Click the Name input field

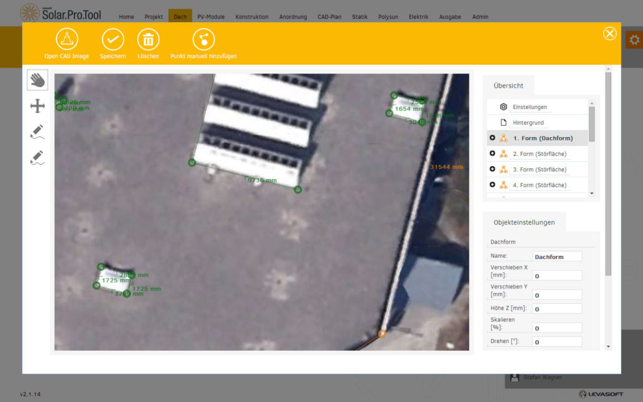(x=557, y=257)
